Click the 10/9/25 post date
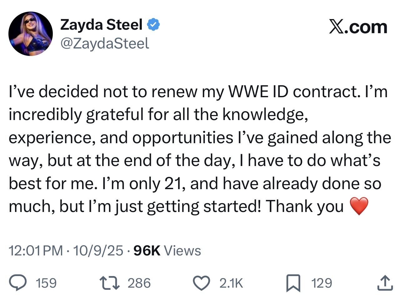This screenshot has height=302, width=403. pos(98,251)
